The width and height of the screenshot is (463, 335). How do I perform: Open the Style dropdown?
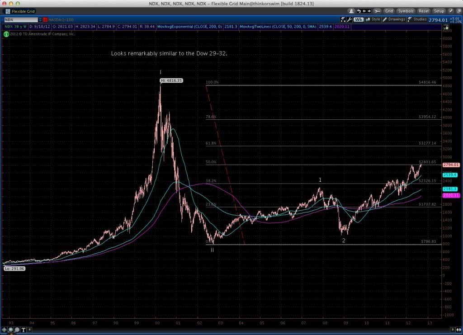pyautogui.click(x=374, y=20)
